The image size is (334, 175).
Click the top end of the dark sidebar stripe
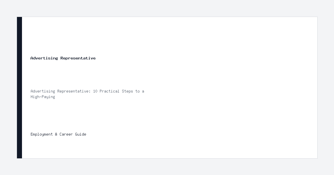(x=19, y=18)
